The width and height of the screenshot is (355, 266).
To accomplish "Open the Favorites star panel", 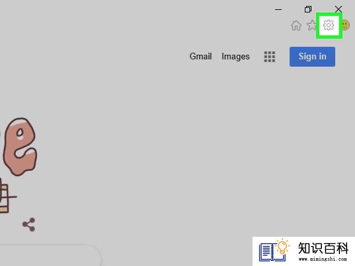I will 312,25.
